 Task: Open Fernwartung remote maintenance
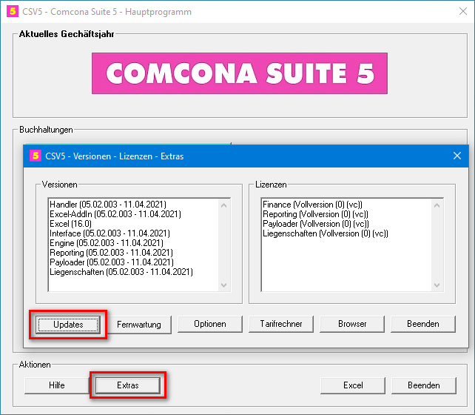point(139,325)
